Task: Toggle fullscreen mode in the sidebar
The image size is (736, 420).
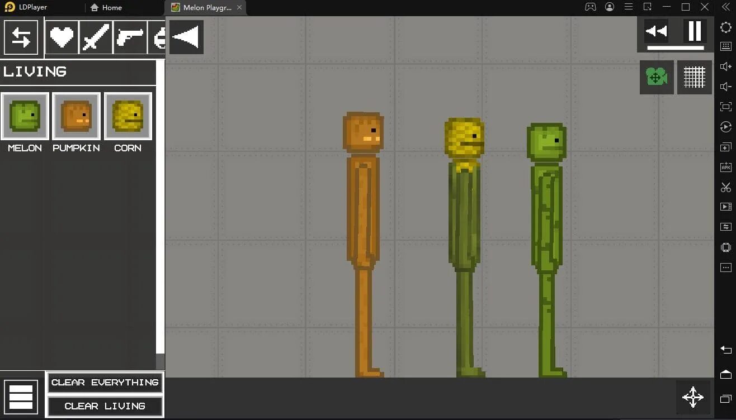Action: point(725,107)
